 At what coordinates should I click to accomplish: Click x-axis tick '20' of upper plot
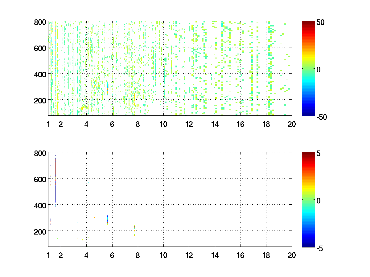292,124
